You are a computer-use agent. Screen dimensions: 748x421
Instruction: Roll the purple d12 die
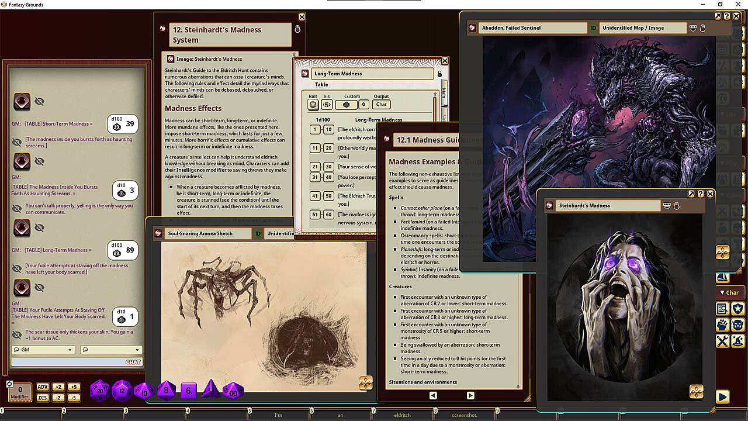pyautogui.click(x=122, y=391)
